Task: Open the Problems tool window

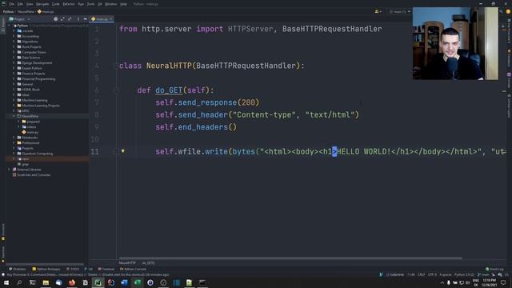Action: [x=18, y=269]
